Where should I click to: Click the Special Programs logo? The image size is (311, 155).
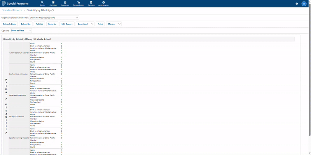click(x=16, y=3)
